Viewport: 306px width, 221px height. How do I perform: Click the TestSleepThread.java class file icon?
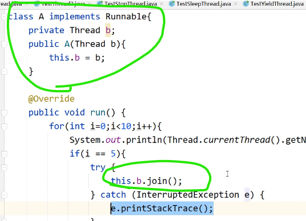[172, 3]
